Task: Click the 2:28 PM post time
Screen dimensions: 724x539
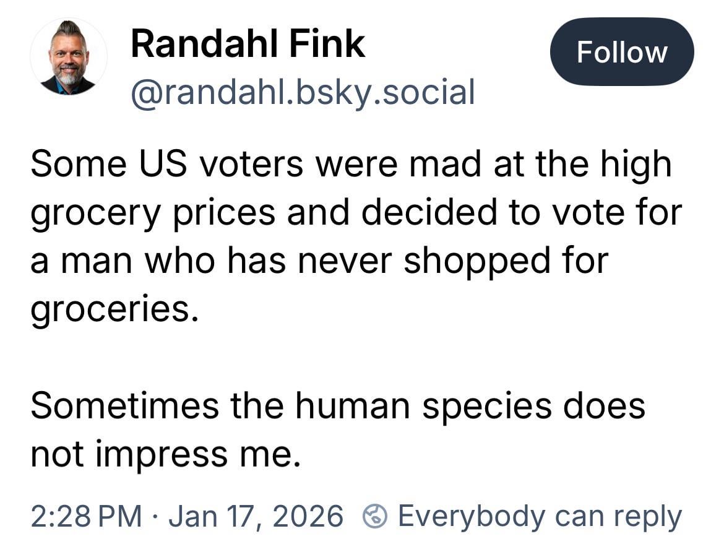Action: [x=85, y=515]
